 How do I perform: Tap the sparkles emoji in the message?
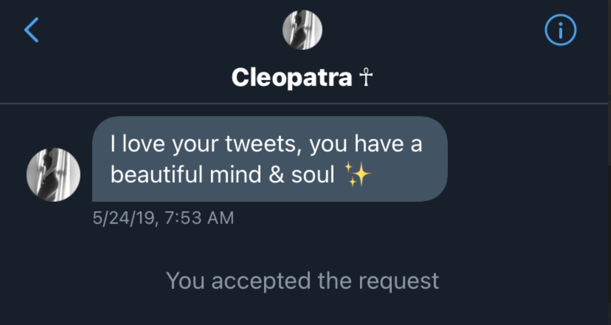tap(358, 175)
